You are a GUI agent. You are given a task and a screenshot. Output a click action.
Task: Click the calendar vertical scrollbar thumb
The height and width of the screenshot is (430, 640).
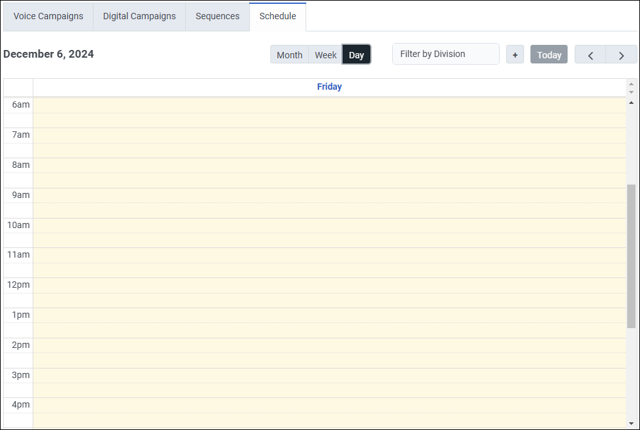631,256
